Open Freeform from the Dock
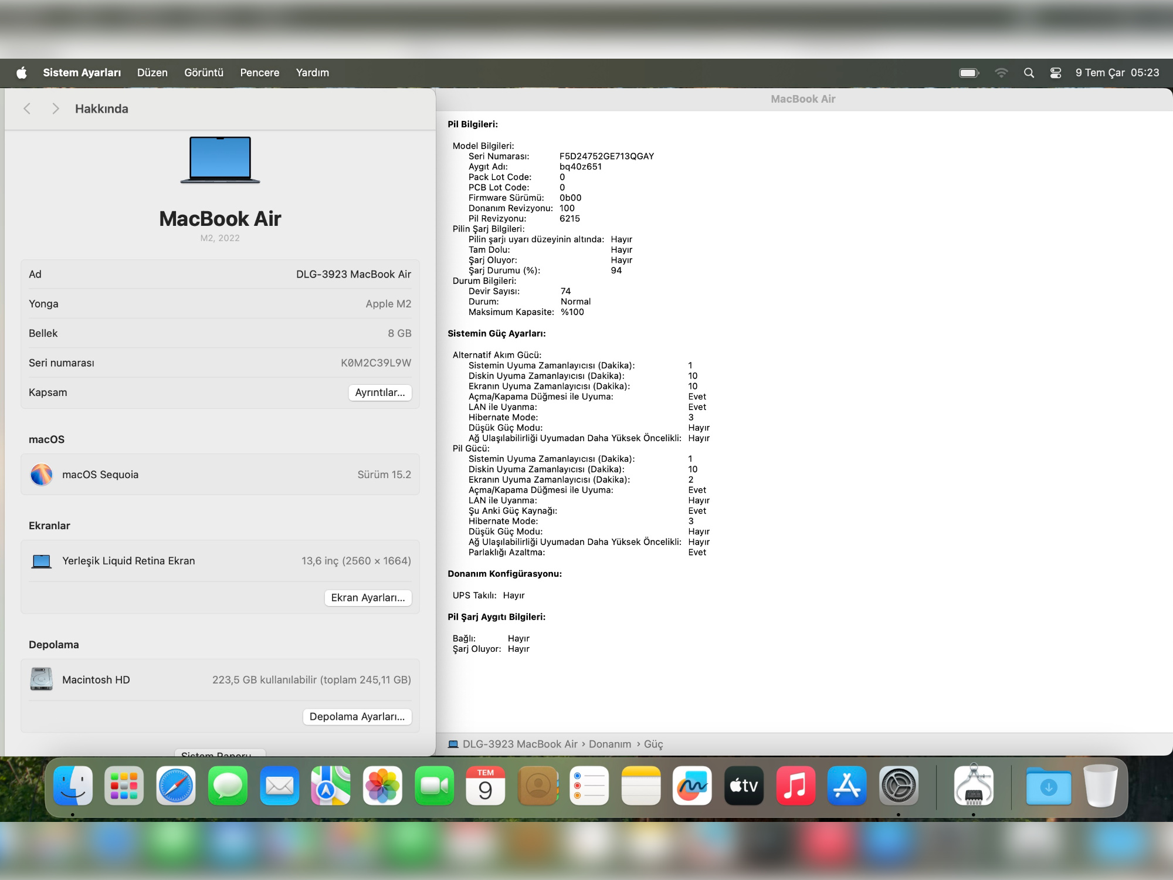 click(692, 786)
